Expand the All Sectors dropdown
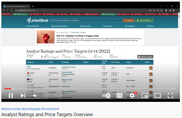182x118 pixels. coord(67,57)
